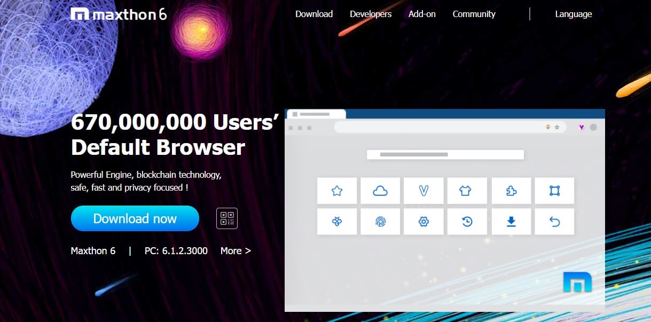Open the Developers menu
Screen dimensions: 651x322
pyautogui.click(x=371, y=14)
